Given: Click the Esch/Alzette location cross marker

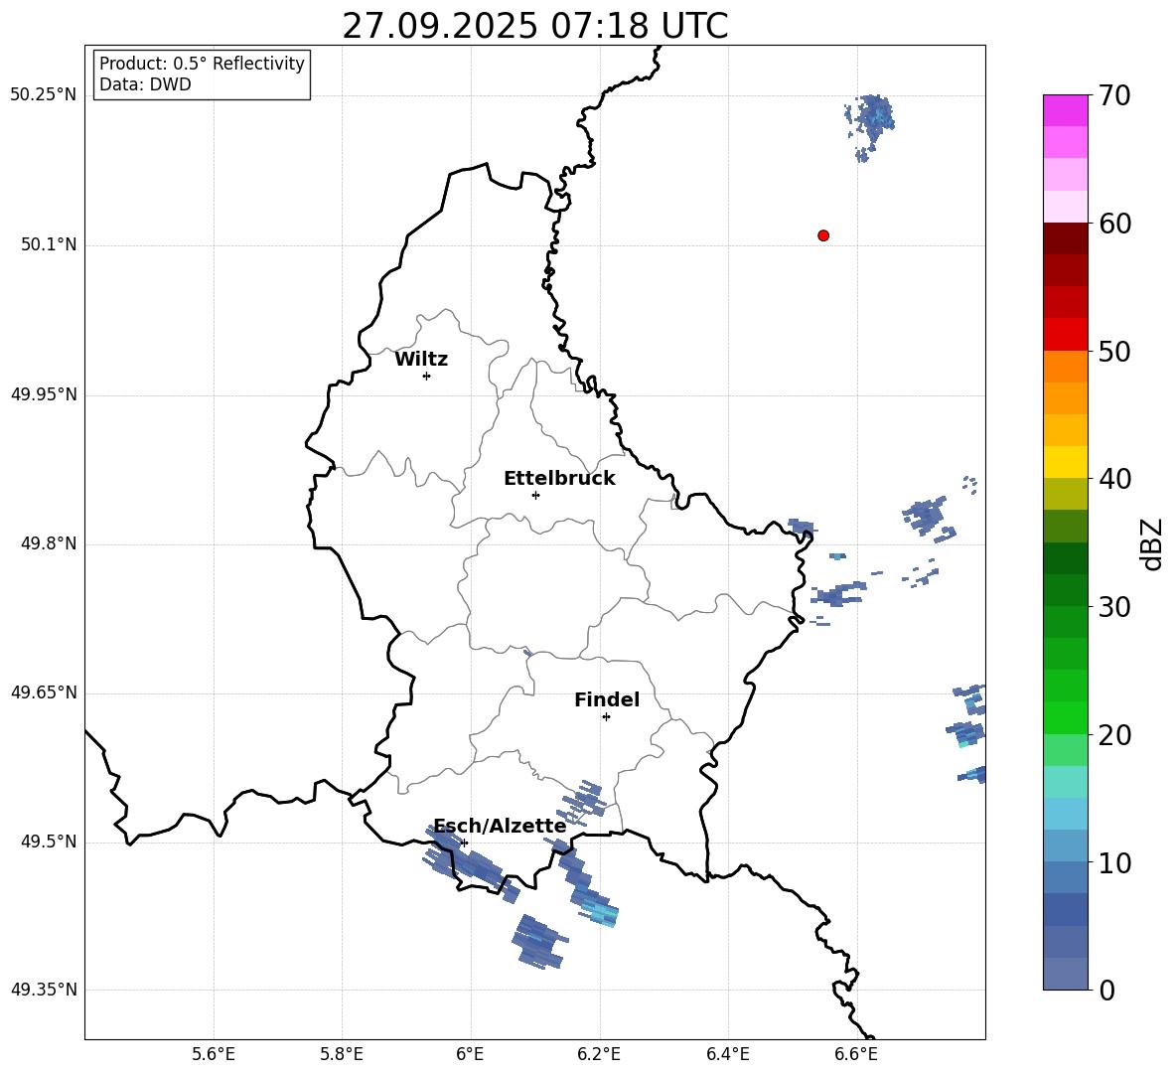Looking at the screenshot, I should click(x=464, y=843).
